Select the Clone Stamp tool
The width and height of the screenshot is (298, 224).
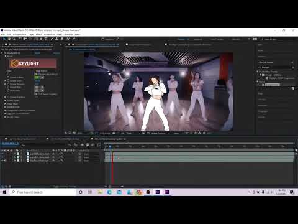click(x=56, y=39)
